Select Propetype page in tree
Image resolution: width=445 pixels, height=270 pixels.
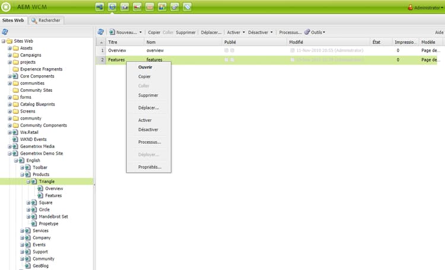click(49, 224)
